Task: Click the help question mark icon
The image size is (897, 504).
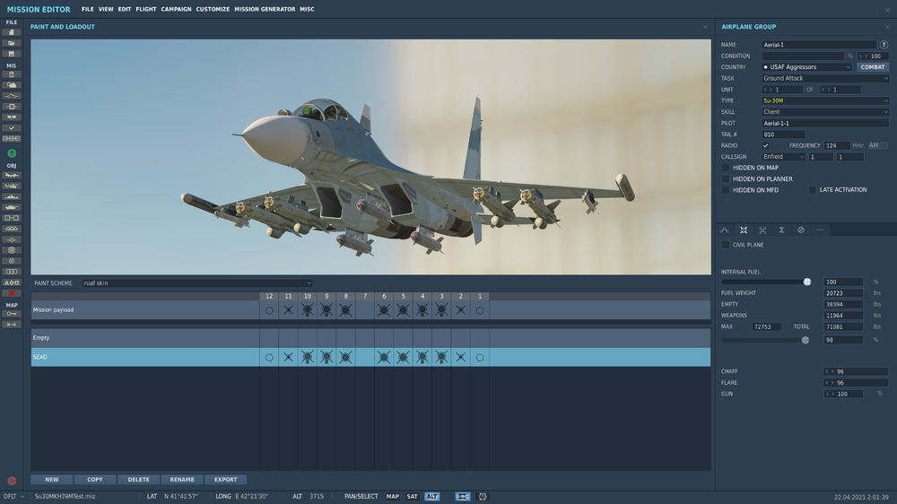Action: coord(884,45)
